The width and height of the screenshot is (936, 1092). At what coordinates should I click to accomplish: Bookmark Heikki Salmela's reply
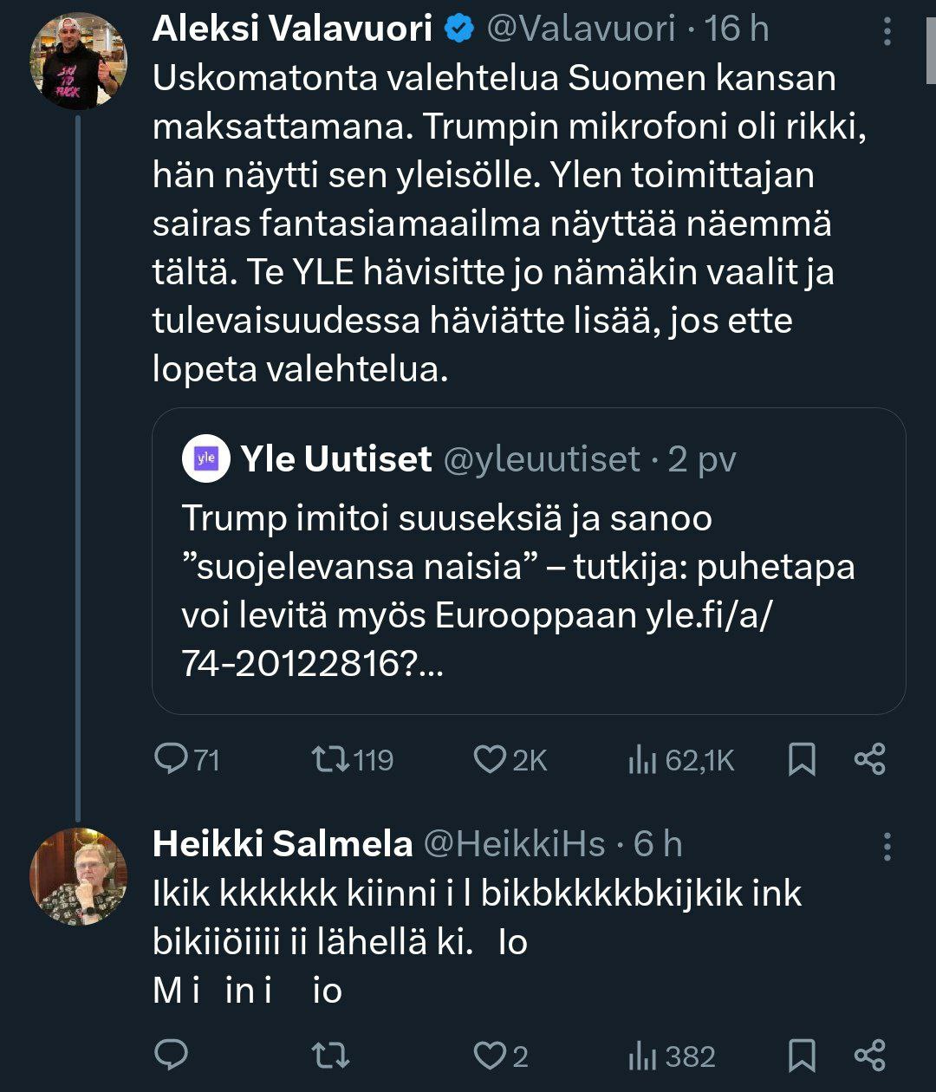point(803,1056)
